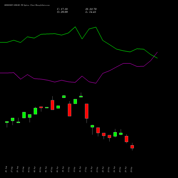Click the '29 Sep' date label
This screenshot has width=178, height=178.
[131, 169]
